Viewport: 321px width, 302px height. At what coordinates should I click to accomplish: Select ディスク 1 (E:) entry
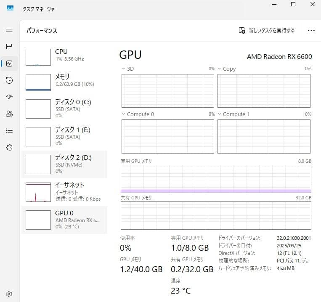tap(64, 136)
